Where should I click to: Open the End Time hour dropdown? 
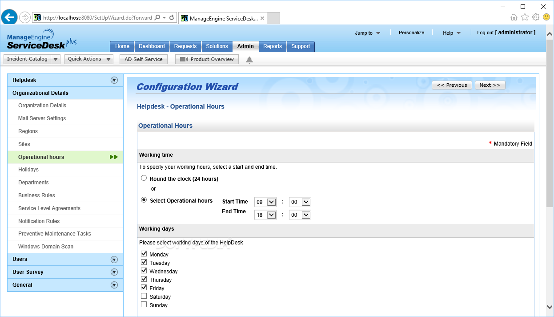click(265, 215)
